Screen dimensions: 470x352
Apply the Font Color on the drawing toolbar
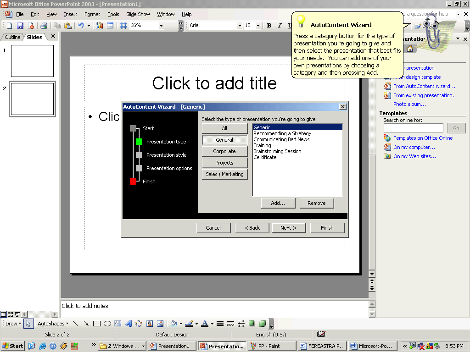pyautogui.click(x=205, y=324)
